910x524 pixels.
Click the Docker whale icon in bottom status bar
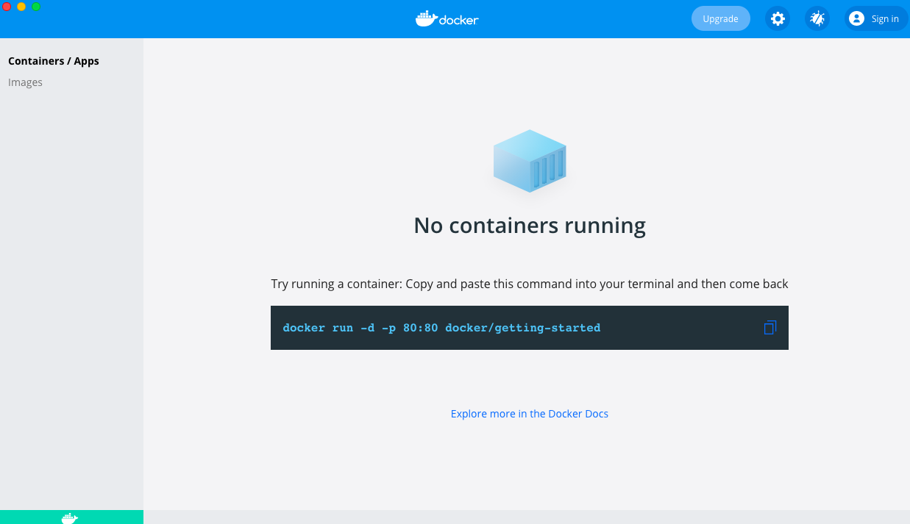pyautogui.click(x=70, y=518)
